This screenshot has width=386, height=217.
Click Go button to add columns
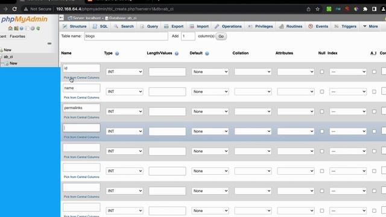[x=221, y=36]
